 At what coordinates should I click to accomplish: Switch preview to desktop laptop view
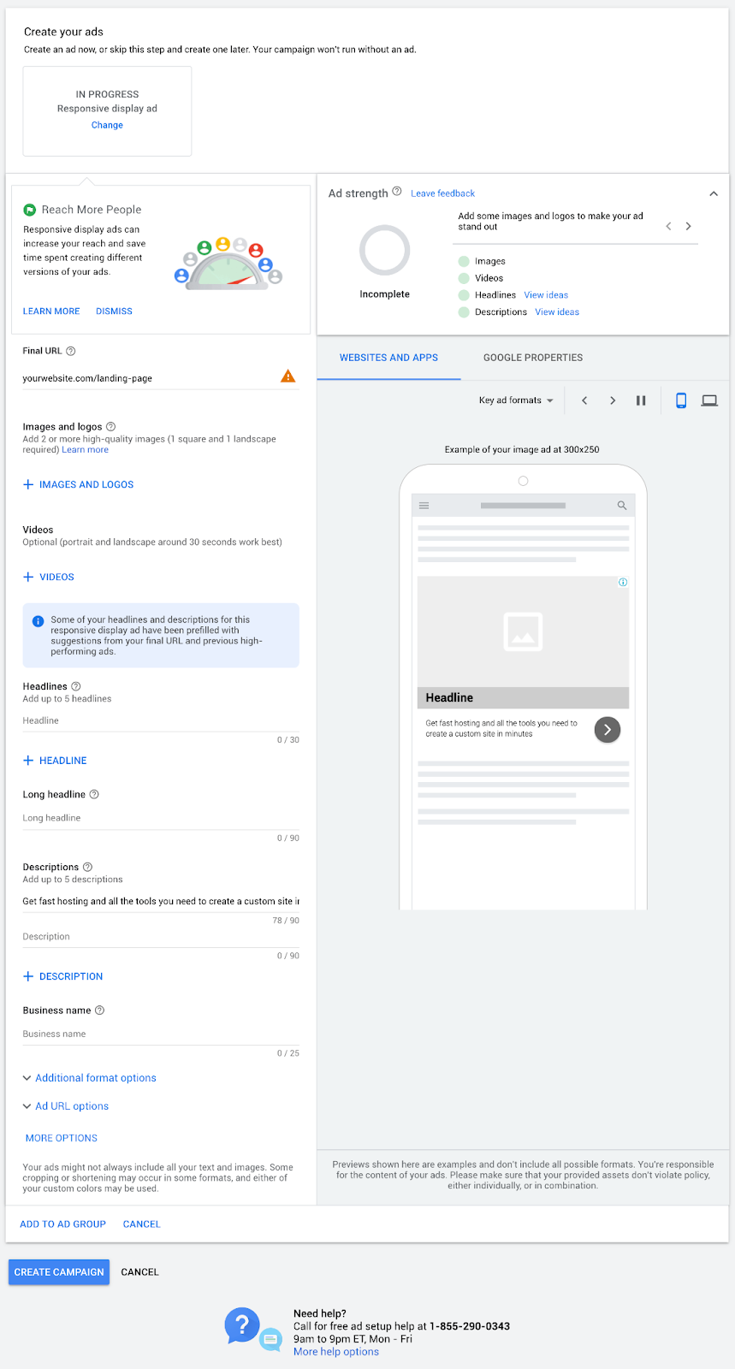[709, 400]
